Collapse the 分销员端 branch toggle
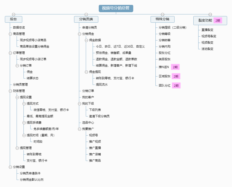This screenshot has height=187, width=232. [x=86, y=15]
